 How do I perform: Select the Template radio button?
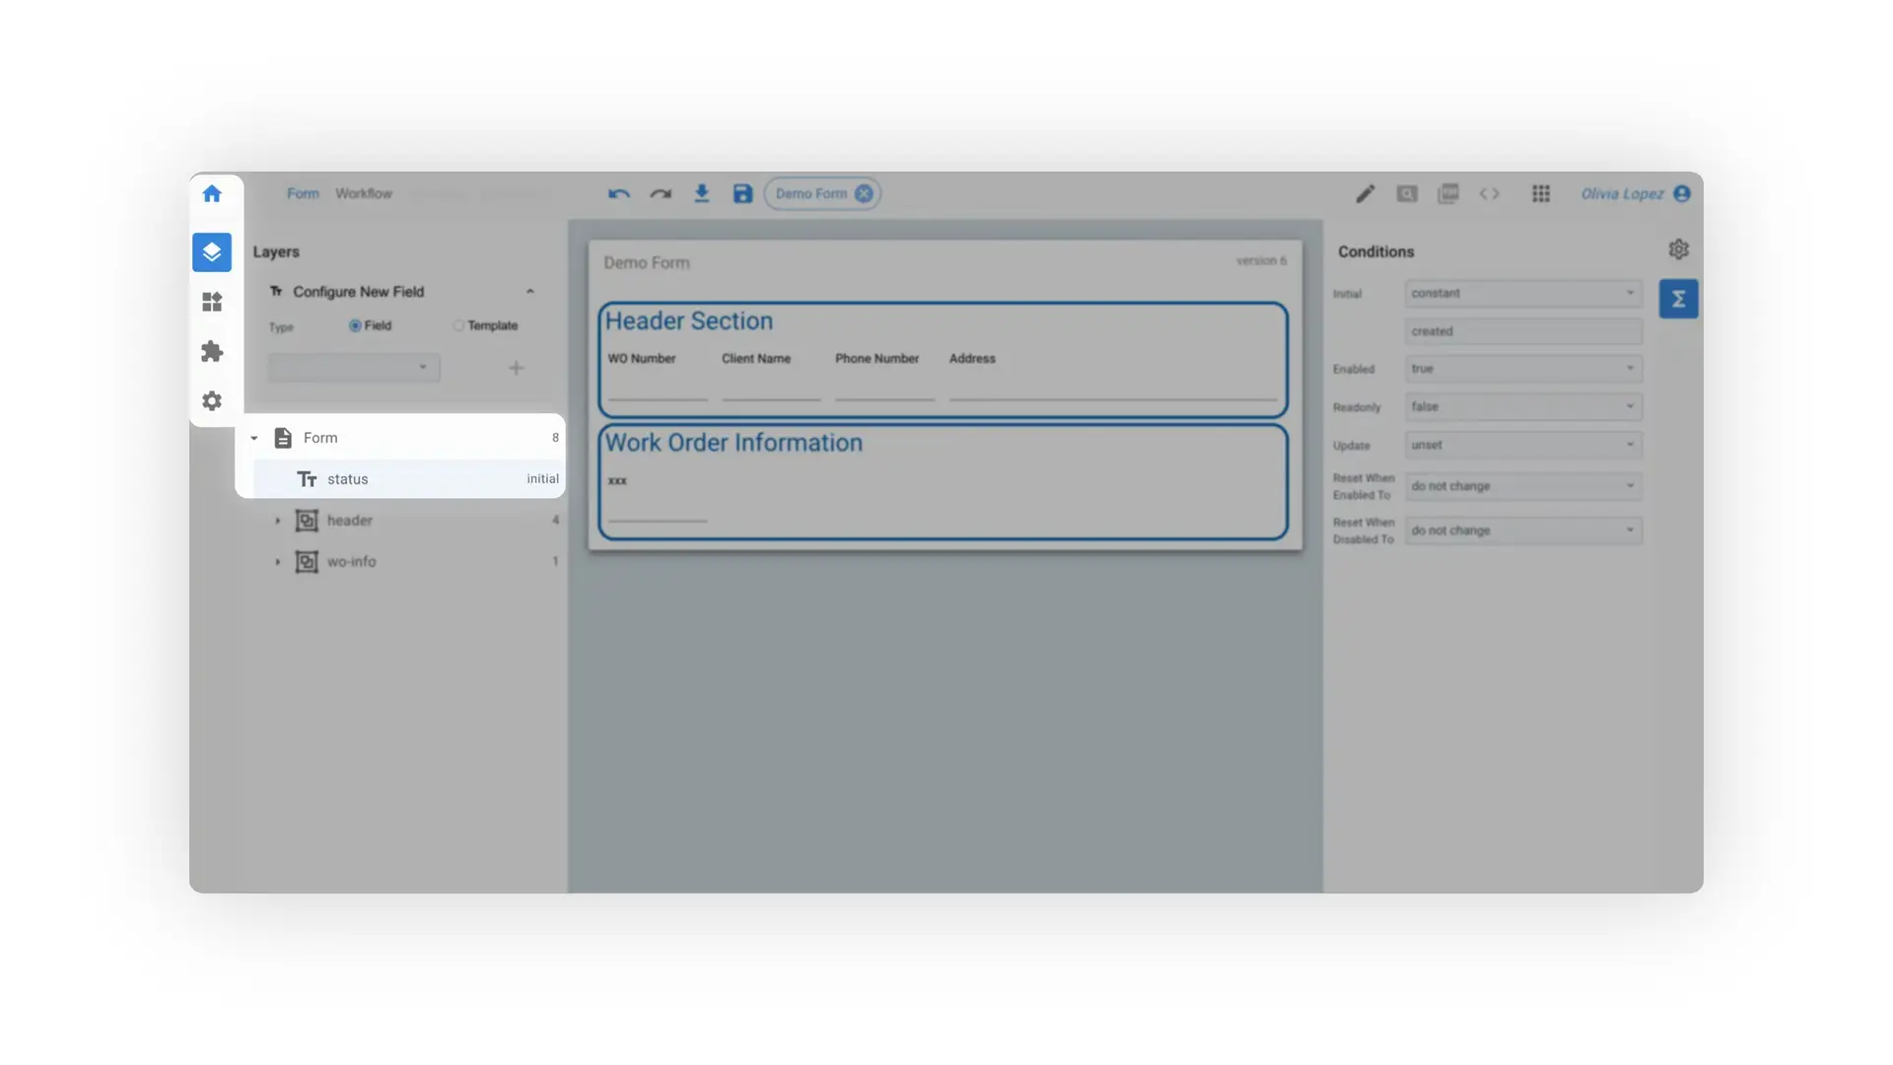point(459,325)
